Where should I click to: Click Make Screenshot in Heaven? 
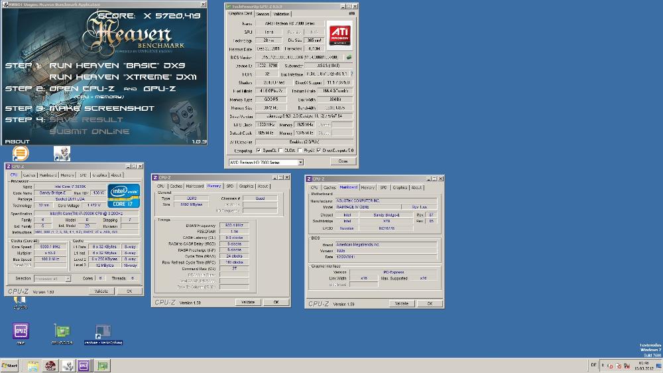point(101,108)
